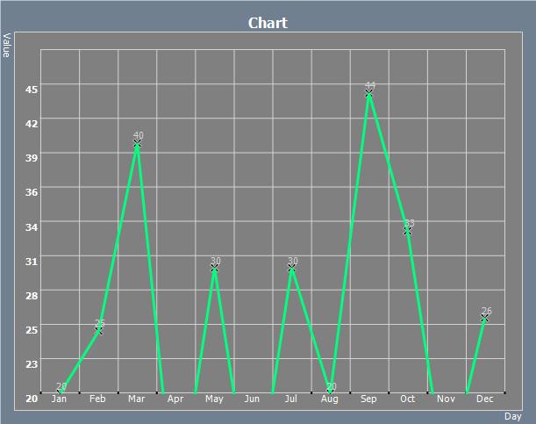Click the Oct x-axis label
Screen dimensions: 536x424
coord(407,399)
